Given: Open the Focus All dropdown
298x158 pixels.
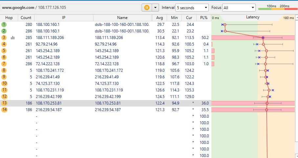Looking at the screenshot, I should (x=239, y=8).
